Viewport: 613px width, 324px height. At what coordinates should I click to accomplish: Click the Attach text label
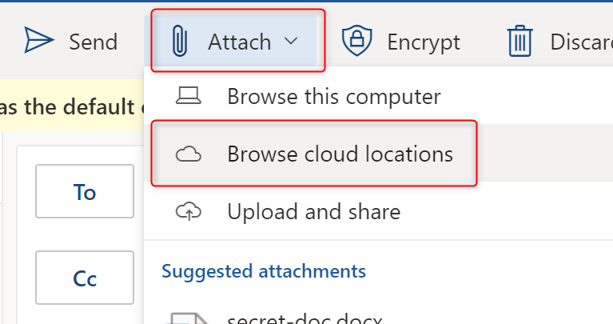click(239, 41)
